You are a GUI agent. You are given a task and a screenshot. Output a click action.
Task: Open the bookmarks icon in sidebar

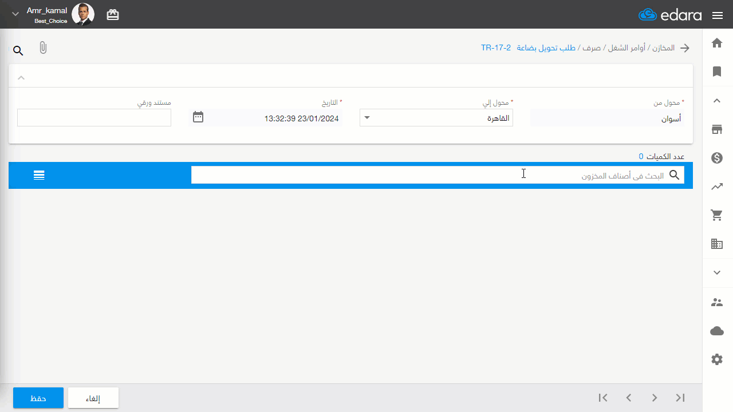pyautogui.click(x=717, y=72)
